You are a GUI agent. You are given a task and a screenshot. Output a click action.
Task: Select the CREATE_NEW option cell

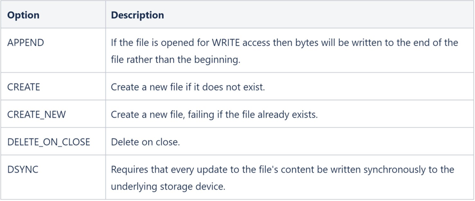[x=36, y=114]
